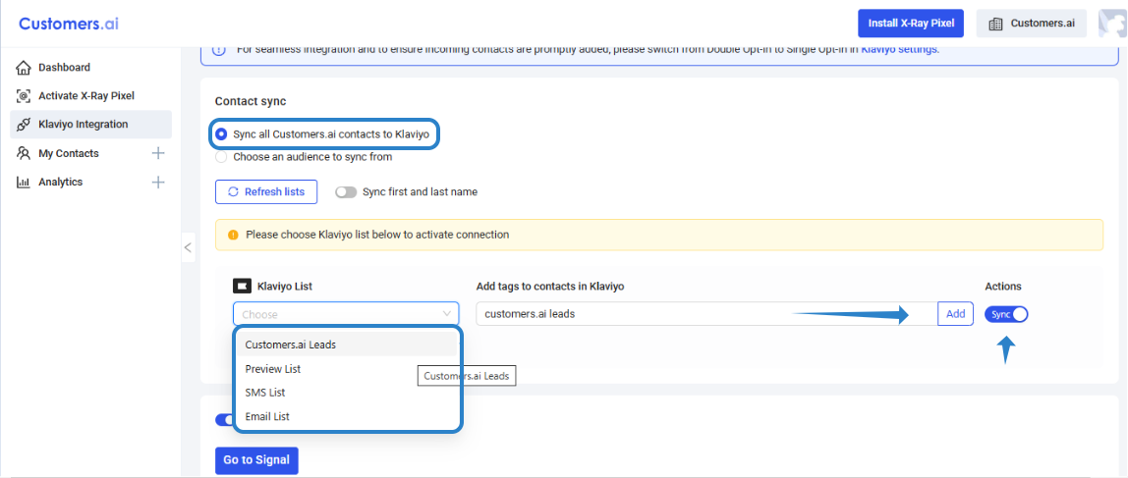Click the Customers.ai logo in header
The height and width of the screenshot is (478, 1128).
[x=69, y=24]
